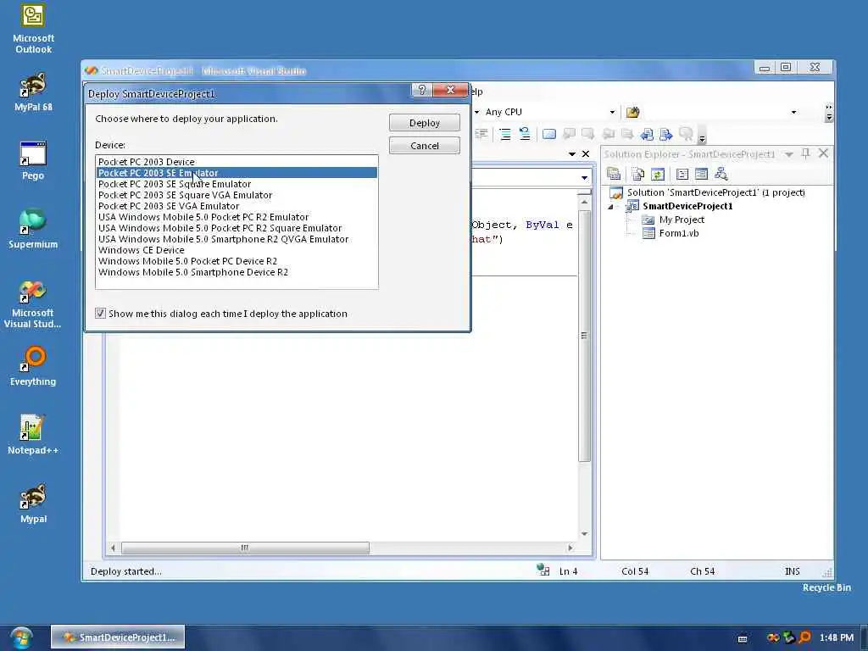The image size is (868, 651).
Task: Select the bold SmartDeviceProject1 project item
Action: 687,206
